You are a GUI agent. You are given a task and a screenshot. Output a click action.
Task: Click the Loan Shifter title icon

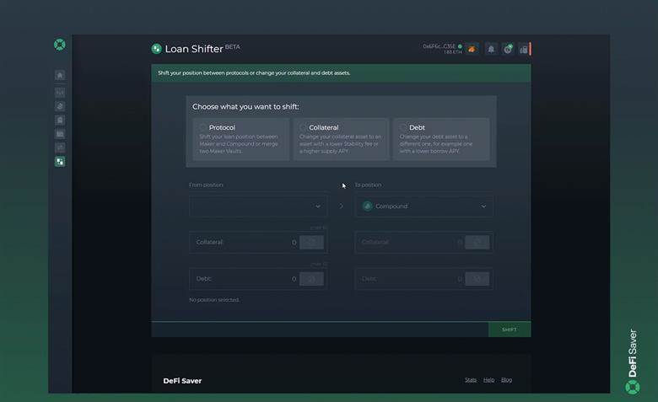pyautogui.click(x=157, y=49)
